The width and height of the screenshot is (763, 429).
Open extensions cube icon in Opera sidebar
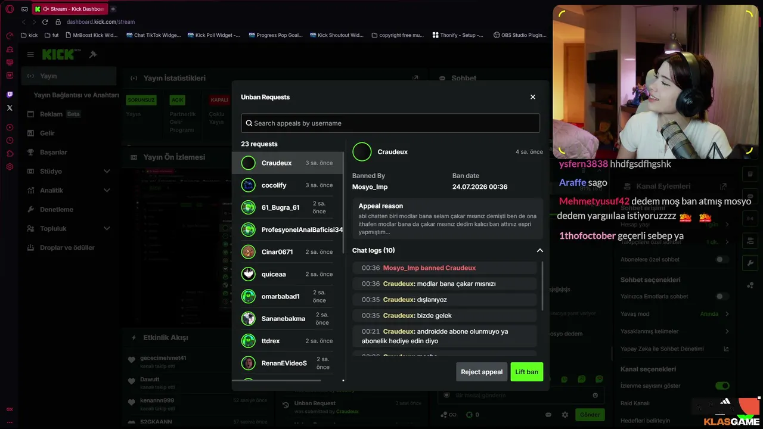(10, 154)
